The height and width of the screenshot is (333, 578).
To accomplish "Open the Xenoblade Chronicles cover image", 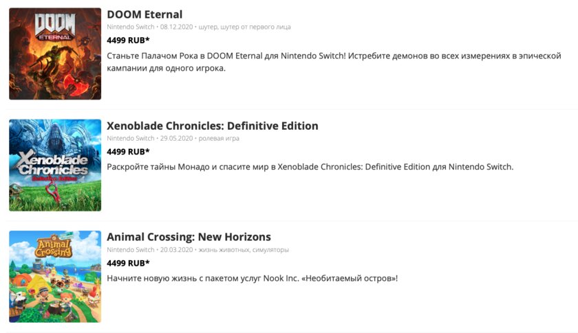I will [55, 165].
